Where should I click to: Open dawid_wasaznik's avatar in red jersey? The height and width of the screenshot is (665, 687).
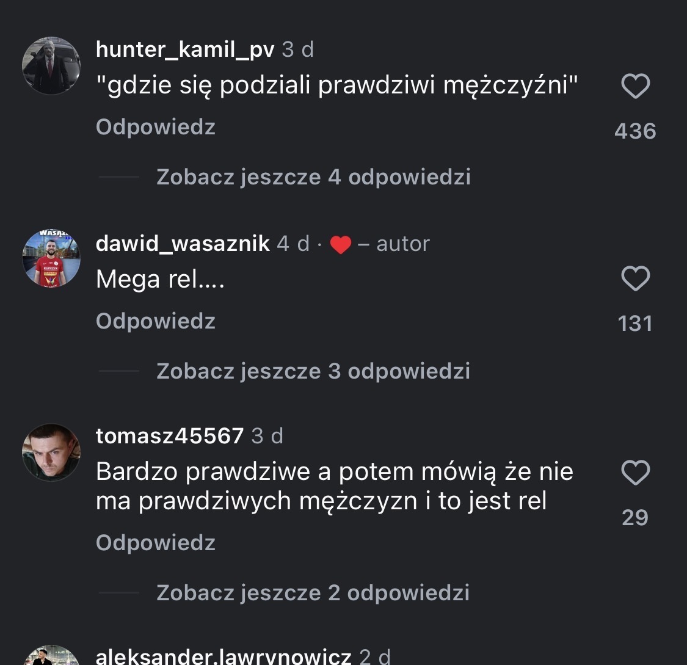pos(51,259)
